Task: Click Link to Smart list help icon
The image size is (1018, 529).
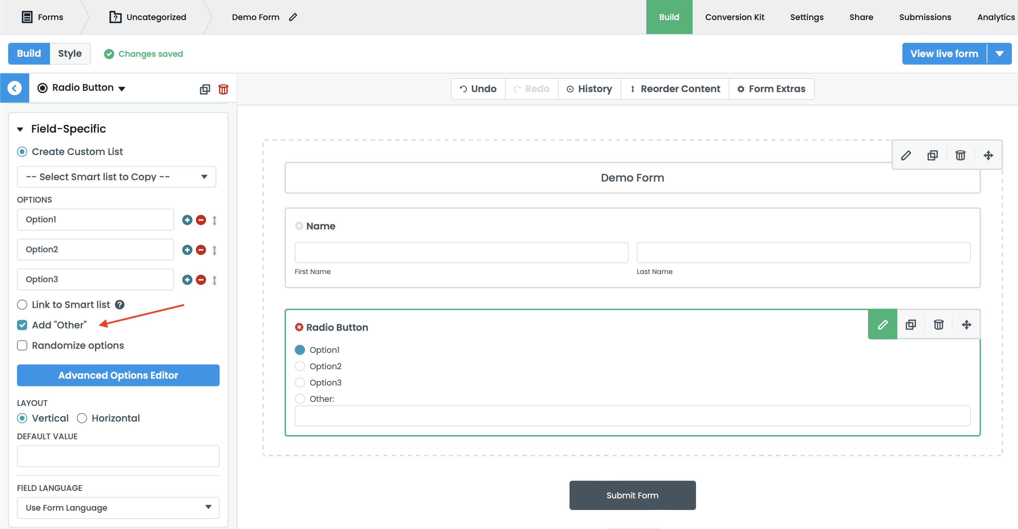Action: (x=120, y=305)
